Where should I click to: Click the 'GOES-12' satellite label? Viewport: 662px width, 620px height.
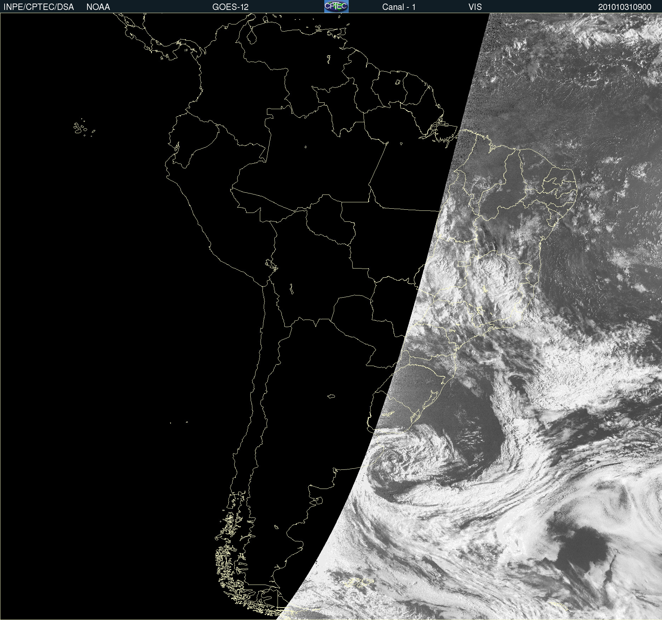[x=230, y=7]
